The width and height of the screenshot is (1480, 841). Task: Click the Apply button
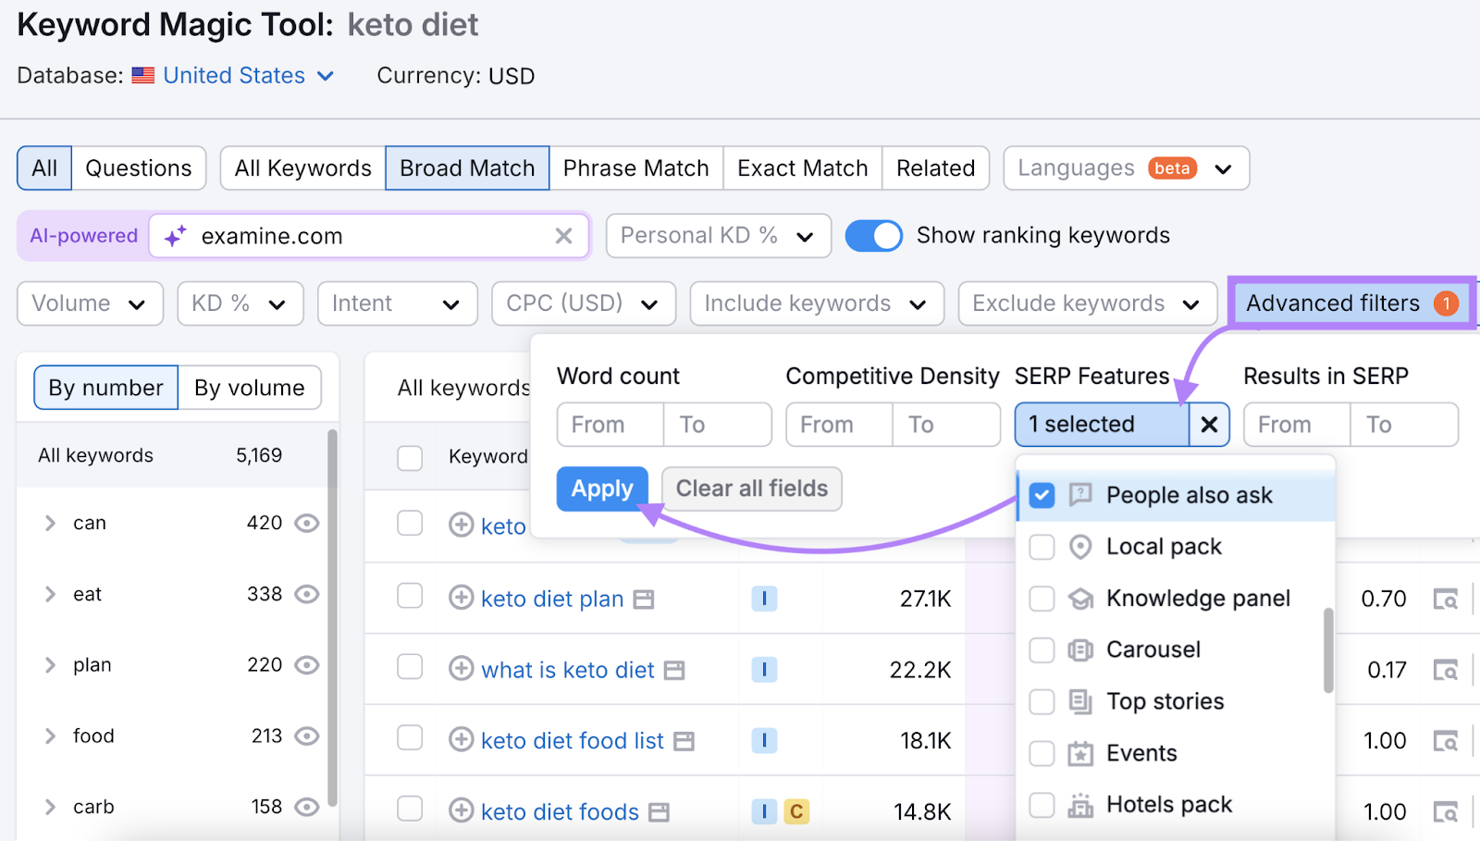click(x=601, y=488)
